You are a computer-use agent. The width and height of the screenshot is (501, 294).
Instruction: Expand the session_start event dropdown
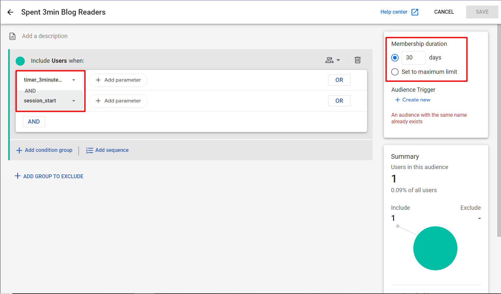(74, 101)
